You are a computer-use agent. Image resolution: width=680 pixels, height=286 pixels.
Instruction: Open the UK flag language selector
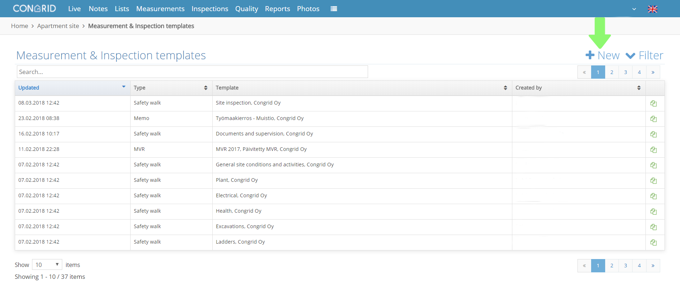653,9
